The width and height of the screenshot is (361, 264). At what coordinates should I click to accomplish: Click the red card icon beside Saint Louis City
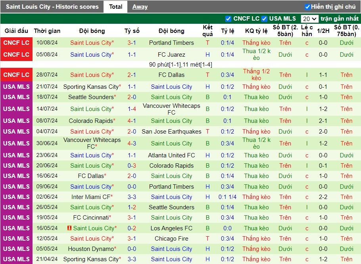tap(69, 228)
